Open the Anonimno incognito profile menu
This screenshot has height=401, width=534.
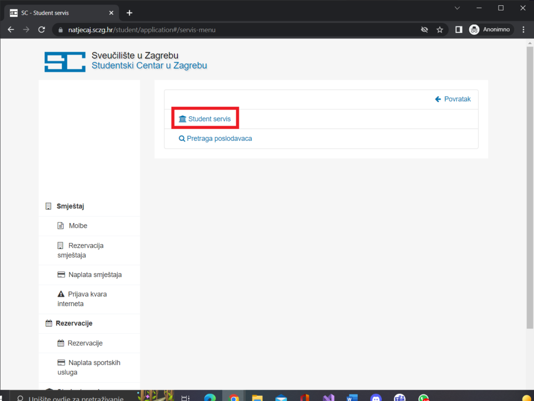click(491, 30)
